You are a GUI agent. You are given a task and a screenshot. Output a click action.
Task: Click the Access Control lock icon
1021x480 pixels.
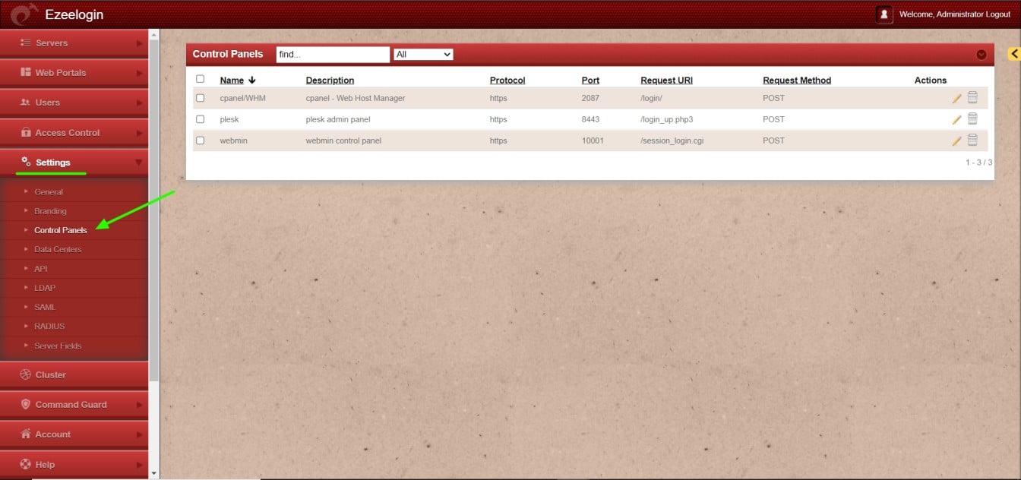pos(26,132)
